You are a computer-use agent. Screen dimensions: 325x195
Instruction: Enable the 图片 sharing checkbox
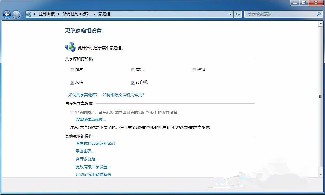coord(72,69)
